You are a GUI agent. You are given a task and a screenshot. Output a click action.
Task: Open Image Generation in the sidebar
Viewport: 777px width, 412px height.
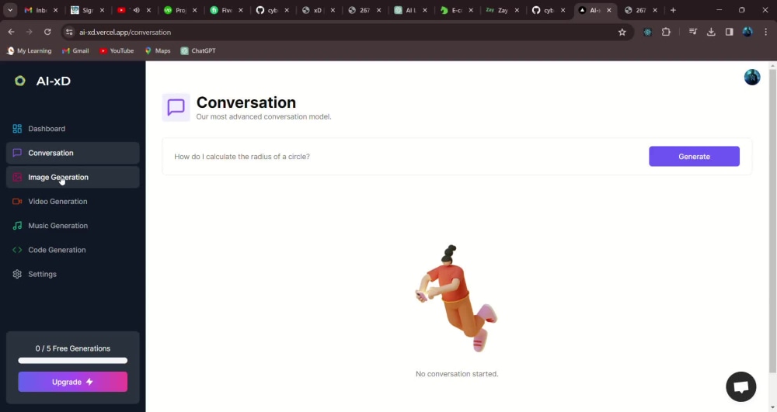point(72,177)
